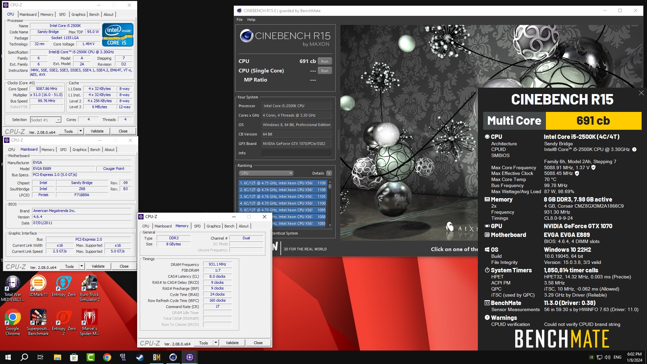Viewport: 647px width, 364px height.
Task: Open Steam from the taskbar
Action: (x=140, y=357)
